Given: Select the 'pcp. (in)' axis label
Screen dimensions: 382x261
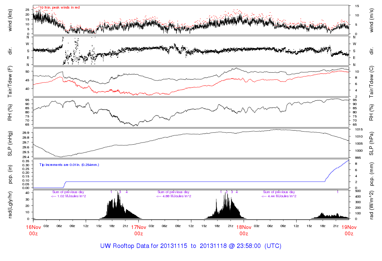Looking at the screenshot, I should tap(10, 174).
